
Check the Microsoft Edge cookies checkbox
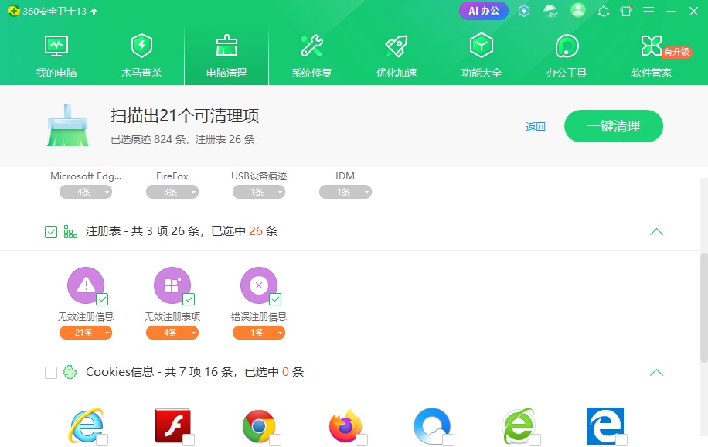pyautogui.click(x=621, y=440)
